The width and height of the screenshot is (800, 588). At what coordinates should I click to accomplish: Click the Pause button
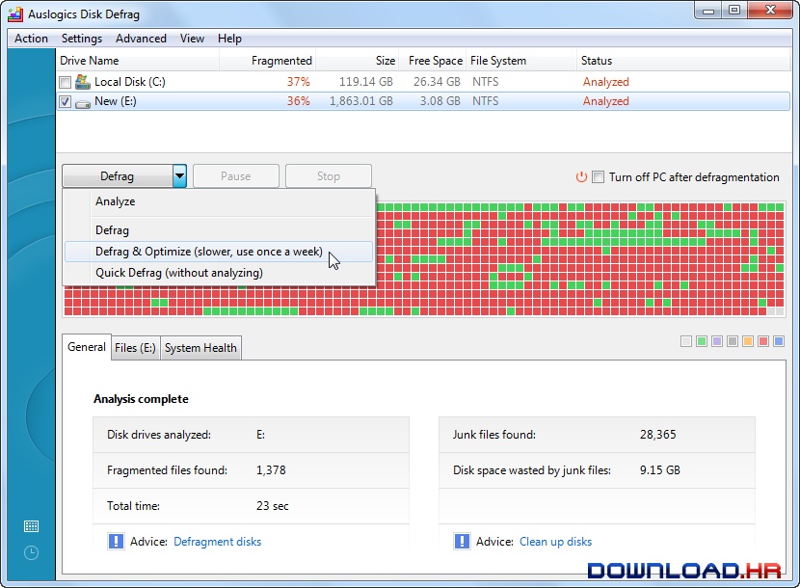pos(236,176)
